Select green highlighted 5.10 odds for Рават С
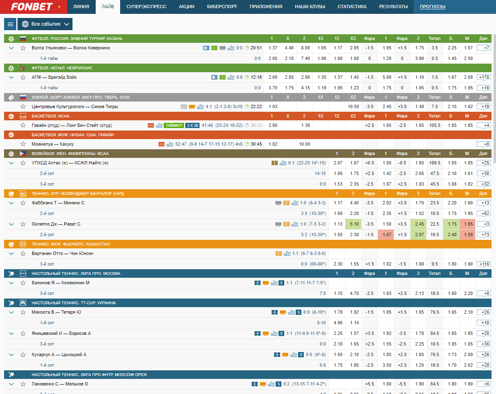This screenshot has width=496, height=394. tap(353, 224)
